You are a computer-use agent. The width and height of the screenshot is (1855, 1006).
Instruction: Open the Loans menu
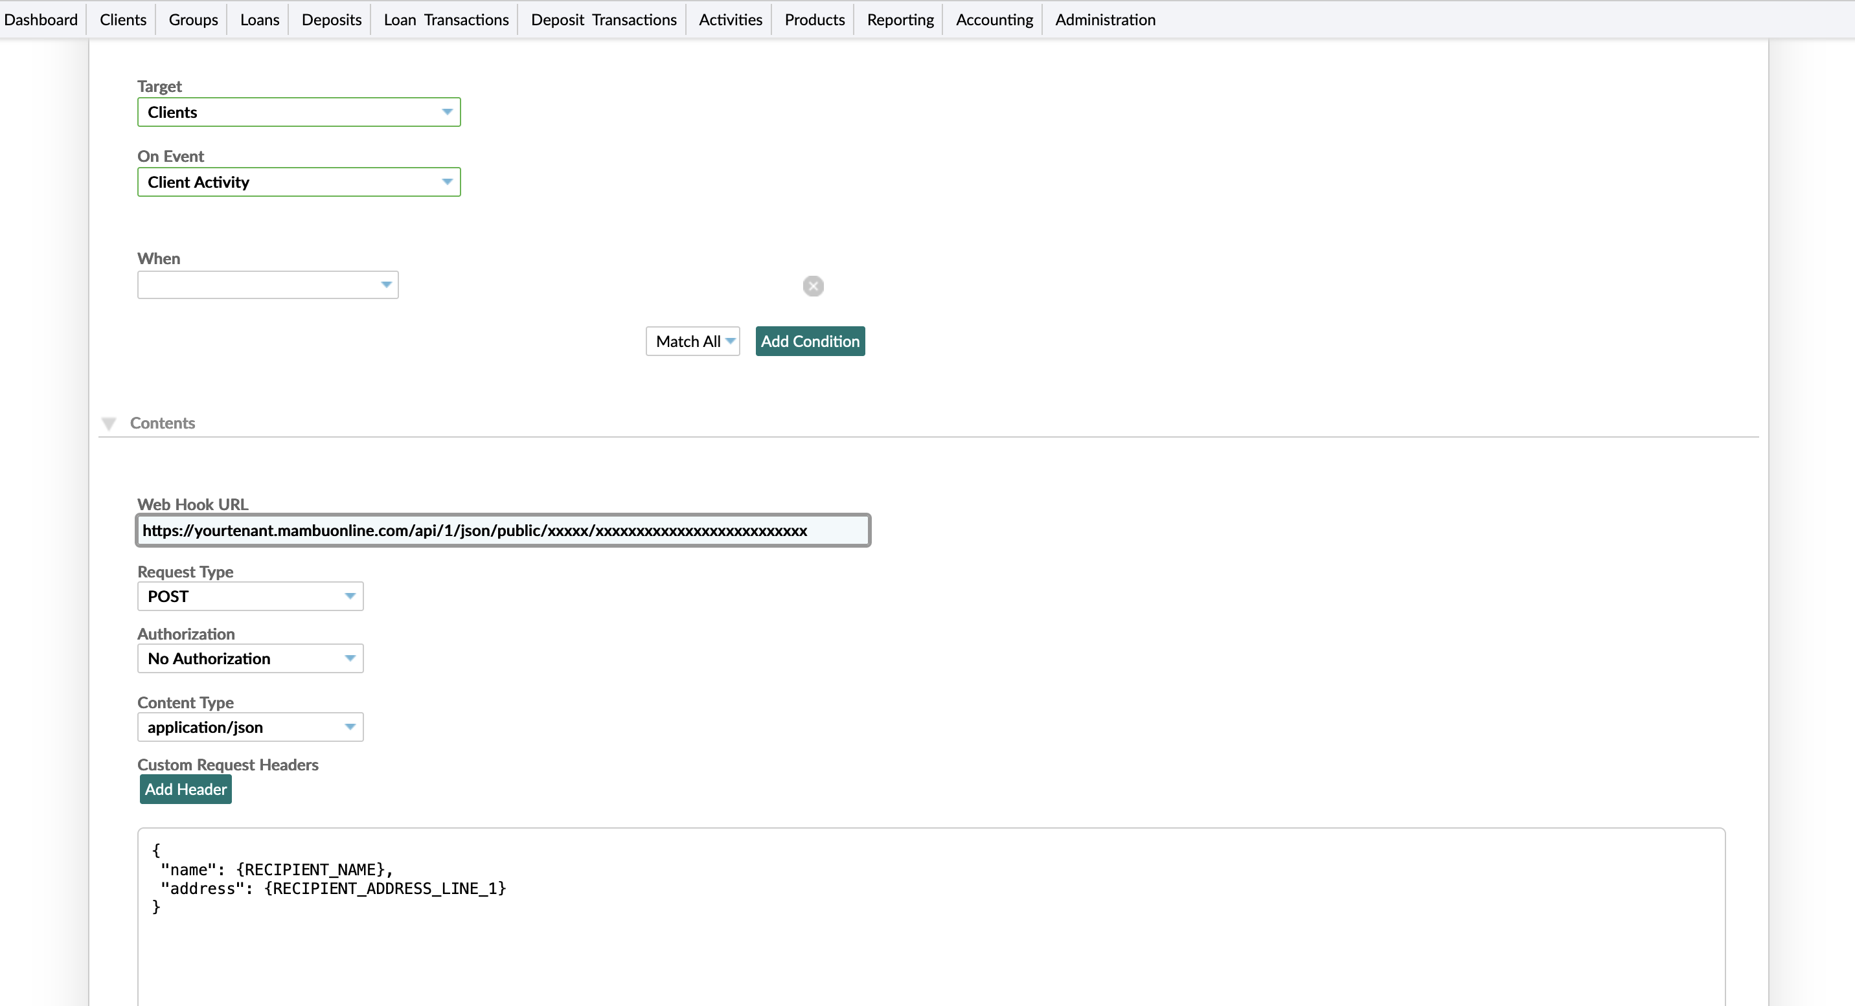[258, 19]
